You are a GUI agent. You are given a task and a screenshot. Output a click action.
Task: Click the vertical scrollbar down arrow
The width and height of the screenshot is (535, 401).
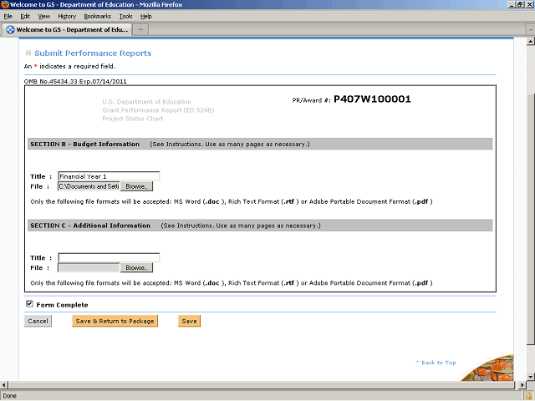[x=531, y=377]
